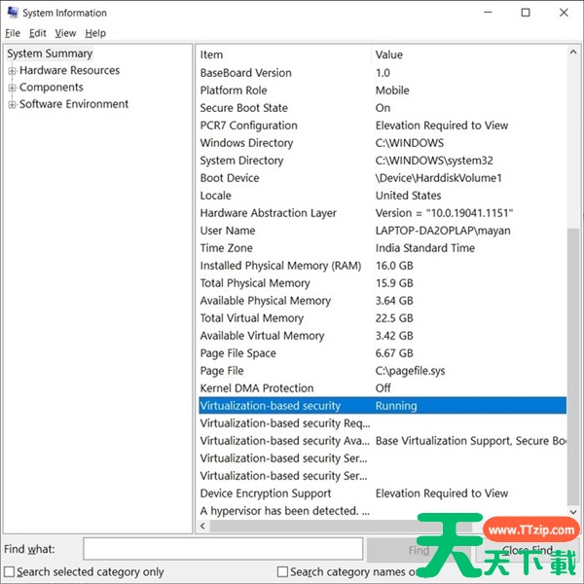Click the Find button
The width and height of the screenshot is (584, 584).
419,550
